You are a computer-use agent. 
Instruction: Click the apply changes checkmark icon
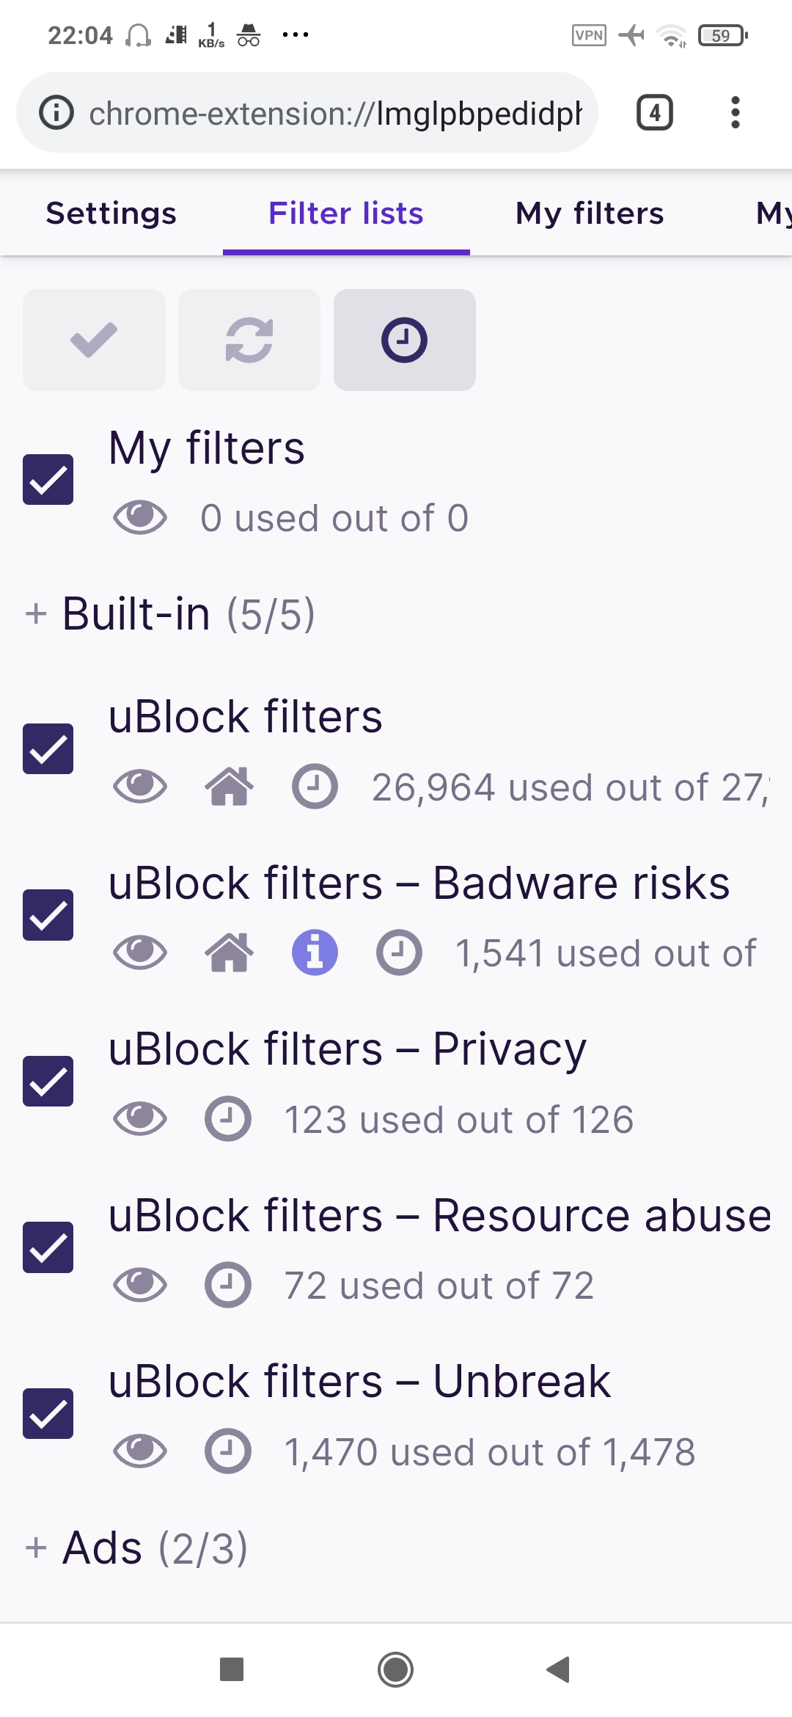94,340
